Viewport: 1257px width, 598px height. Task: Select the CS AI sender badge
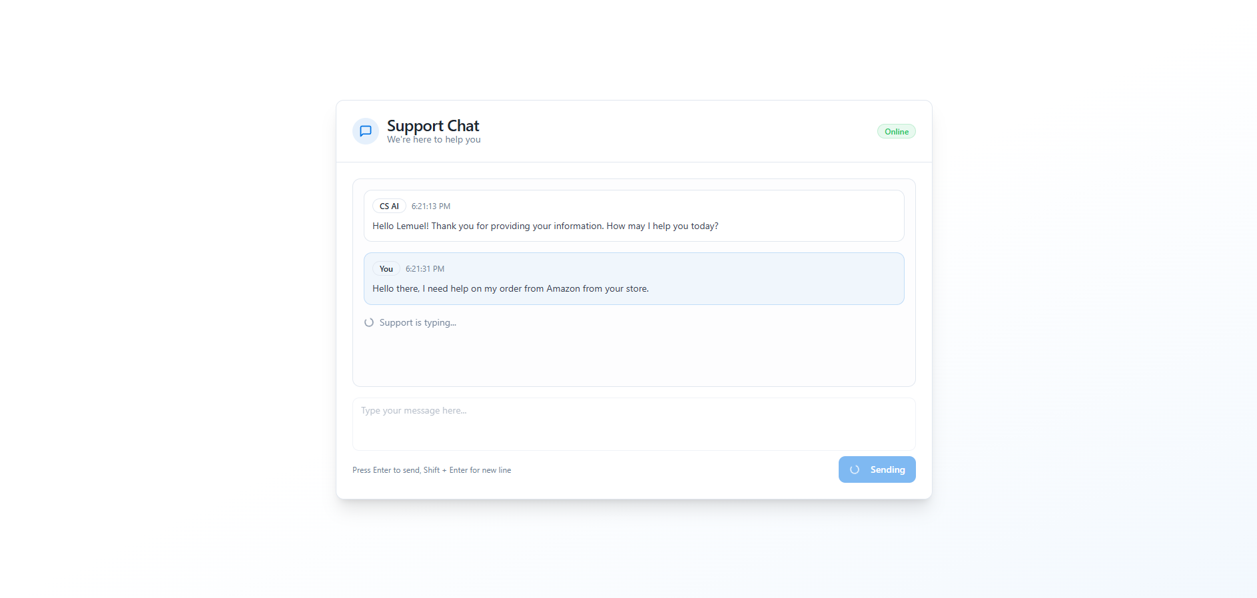click(x=389, y=206)
